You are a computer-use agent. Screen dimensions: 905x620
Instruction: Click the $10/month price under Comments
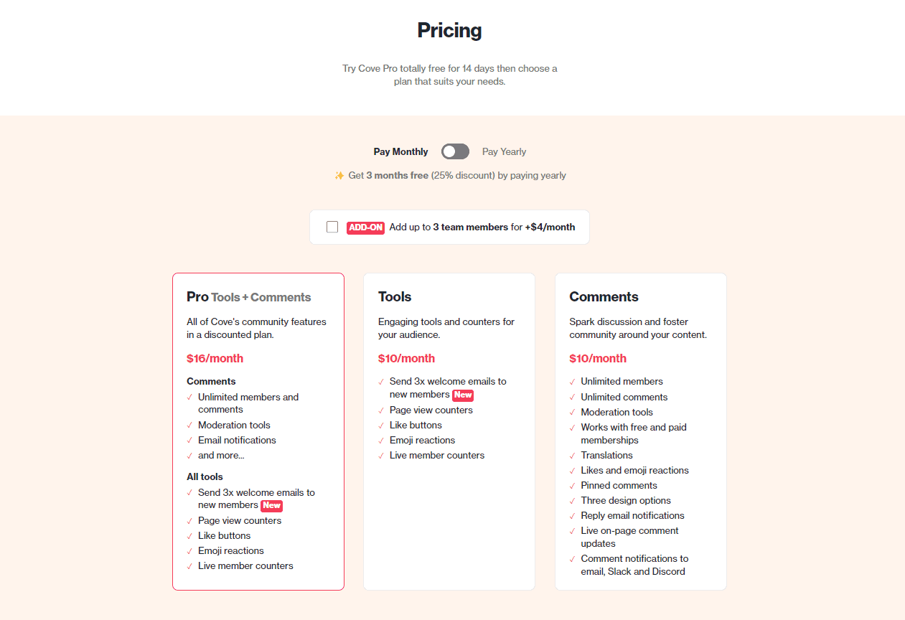tap(597, 358)
